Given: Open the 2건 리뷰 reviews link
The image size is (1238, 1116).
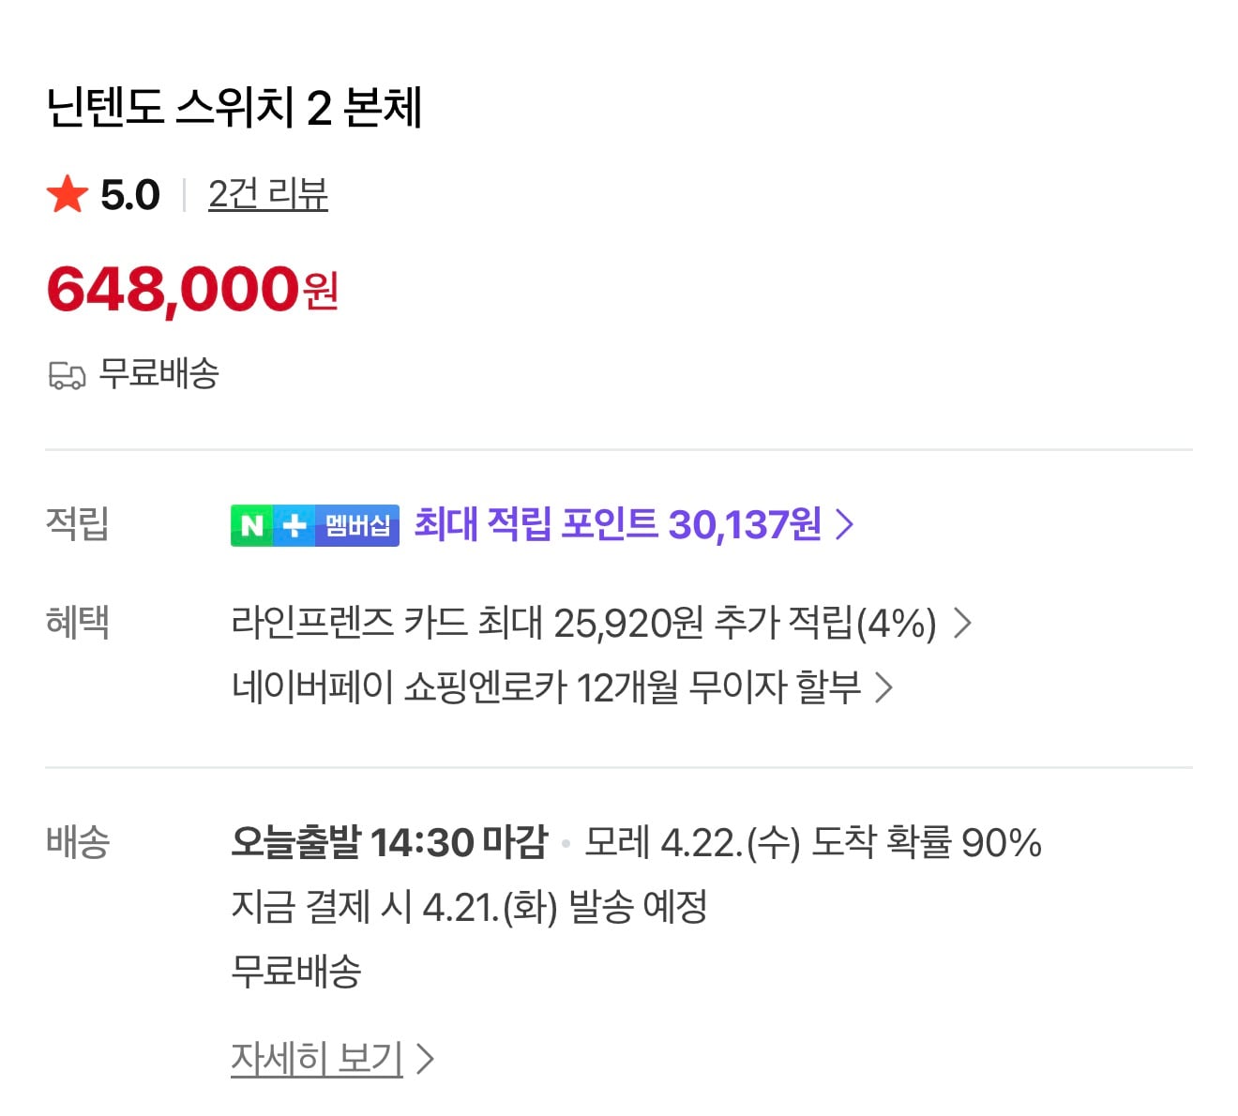Looking at the screenshot, I should click(x=267, y=194).
